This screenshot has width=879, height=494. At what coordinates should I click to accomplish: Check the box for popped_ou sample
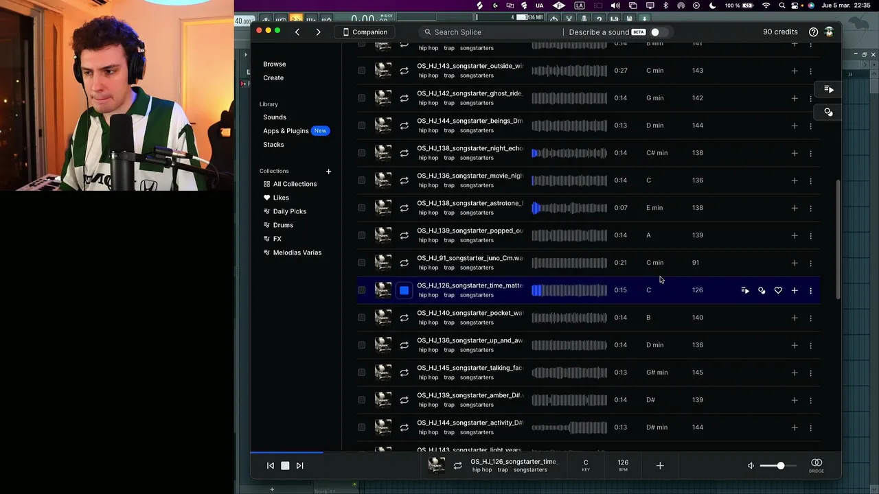[362, 235]
